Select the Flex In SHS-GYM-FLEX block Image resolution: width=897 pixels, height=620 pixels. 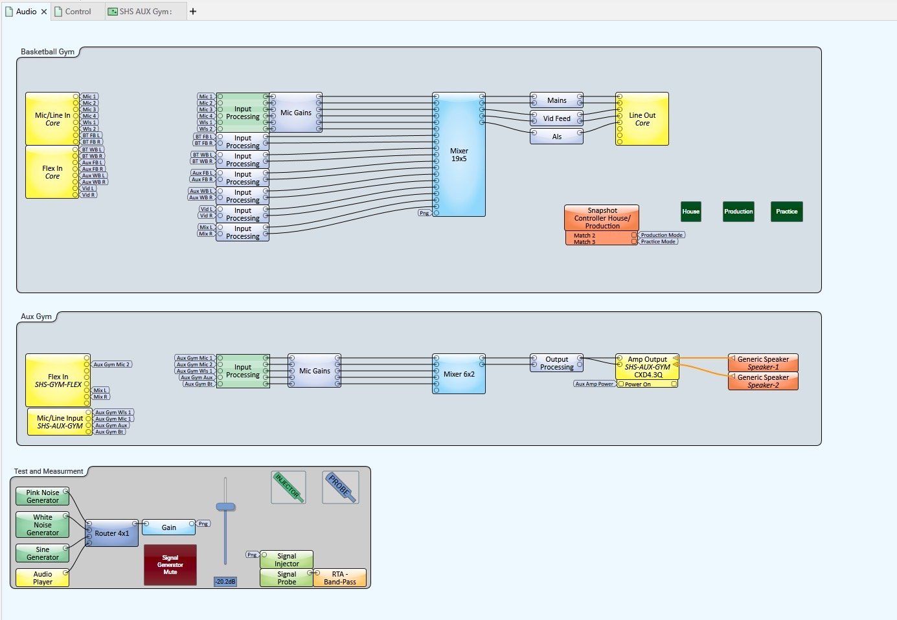[x=58, y=381]
